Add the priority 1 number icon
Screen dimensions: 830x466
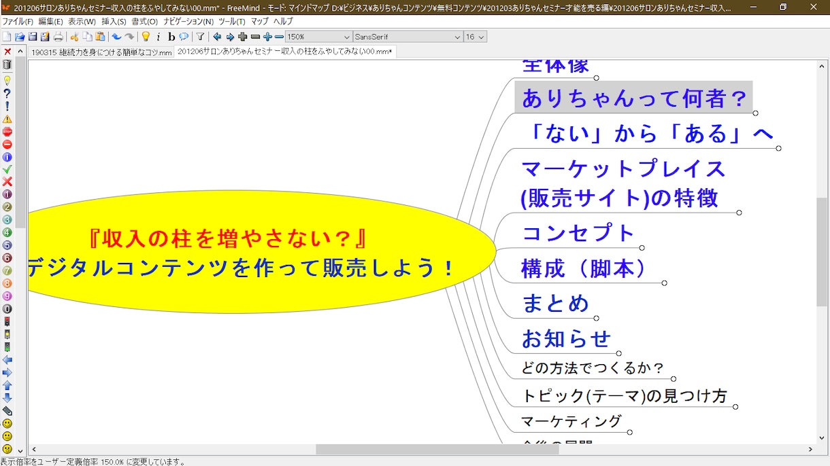click(7, 194)
